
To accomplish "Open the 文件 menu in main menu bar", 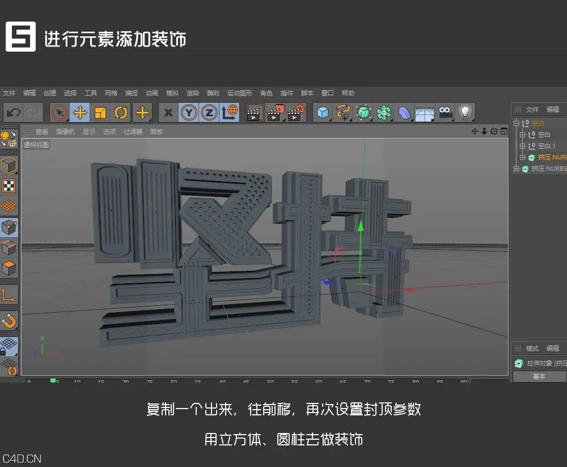I will click(x=9, y=93).
